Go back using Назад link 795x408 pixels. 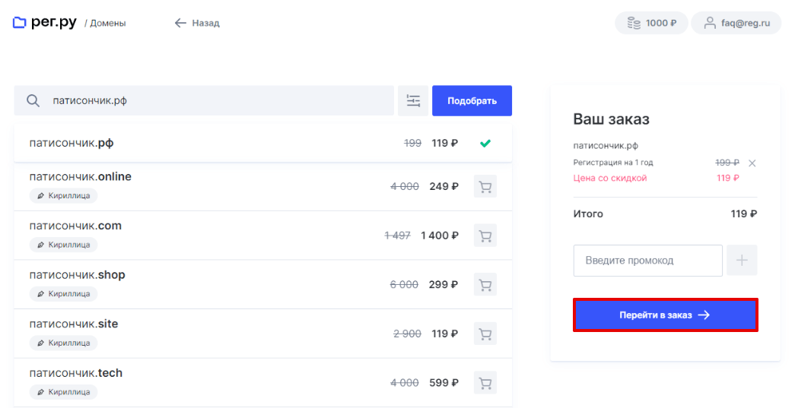[x=197, y=24]
